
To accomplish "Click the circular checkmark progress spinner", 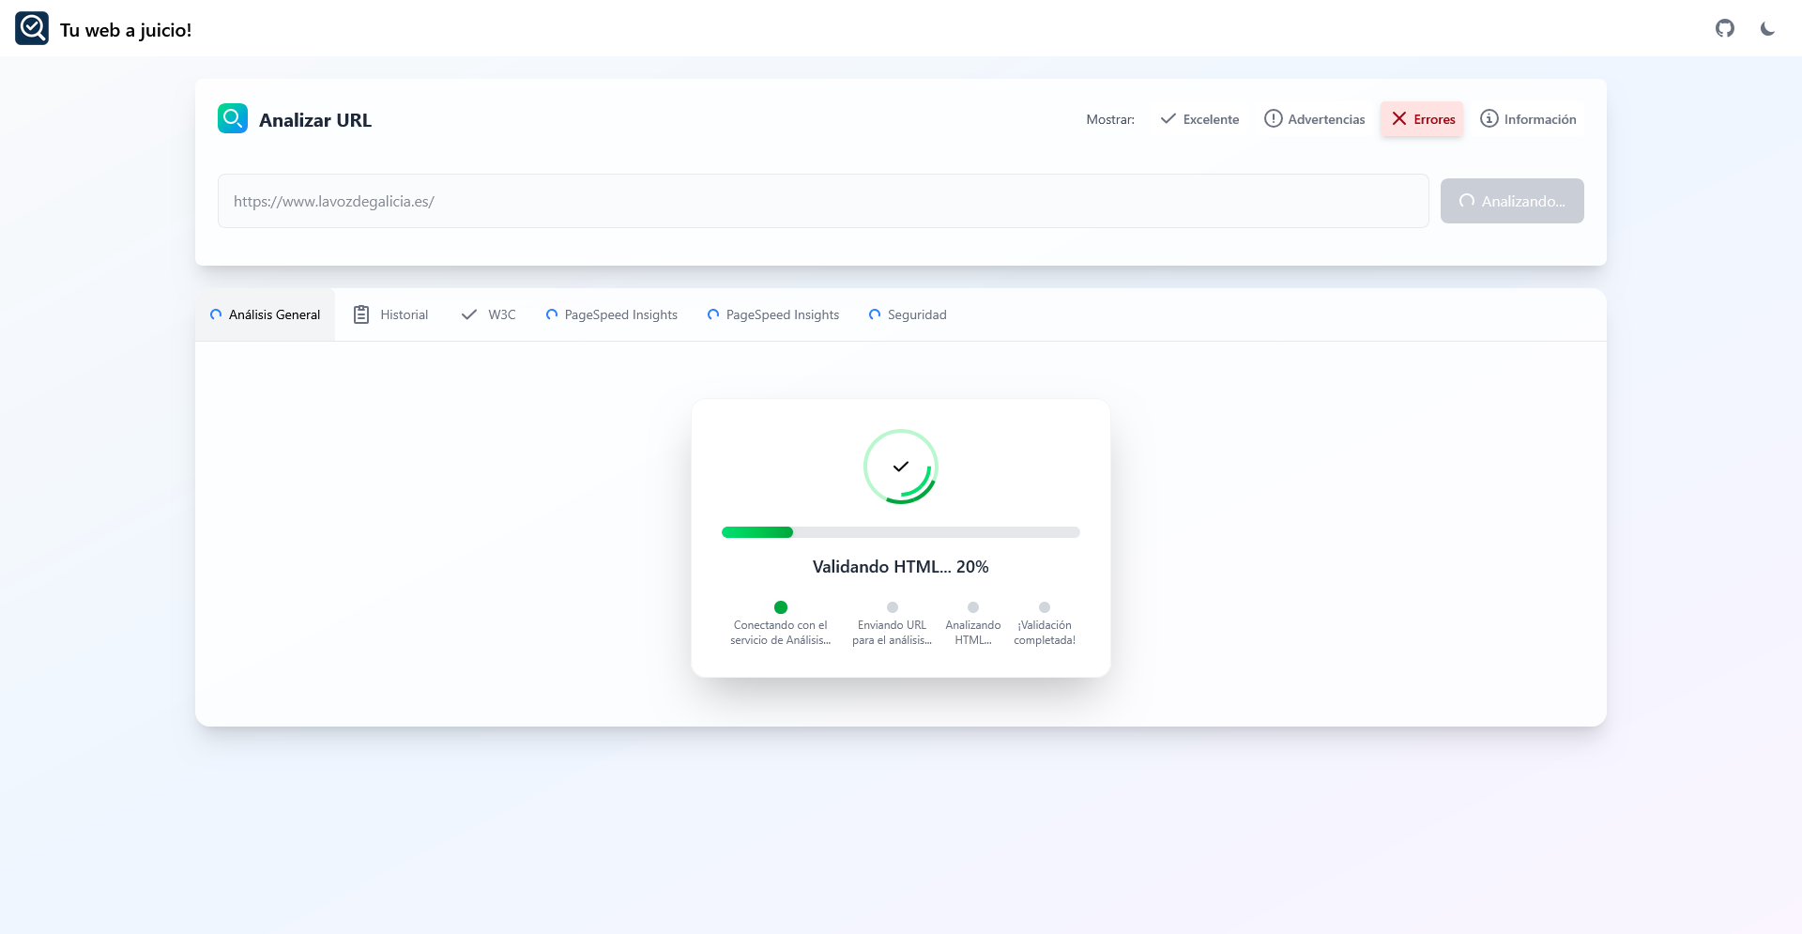I will tap(900, 467).
